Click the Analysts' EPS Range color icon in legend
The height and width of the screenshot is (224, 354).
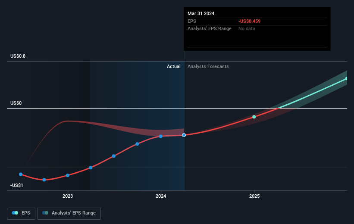point(45,213)
